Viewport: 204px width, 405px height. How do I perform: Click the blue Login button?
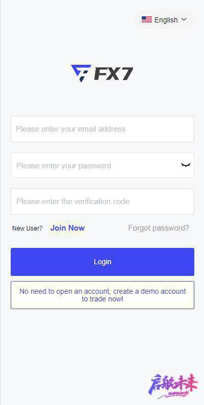pyautogui.click(x=103, y=262)
